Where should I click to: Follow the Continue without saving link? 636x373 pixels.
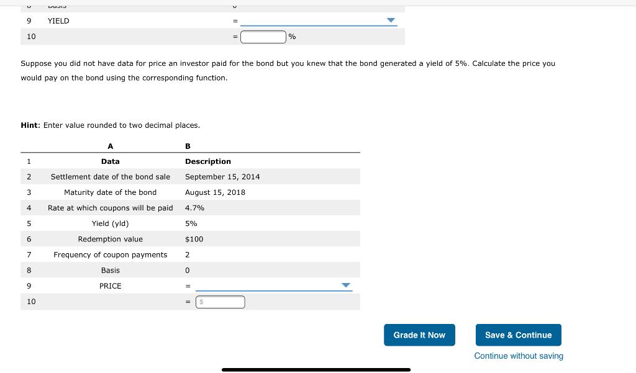pos(519,356)
